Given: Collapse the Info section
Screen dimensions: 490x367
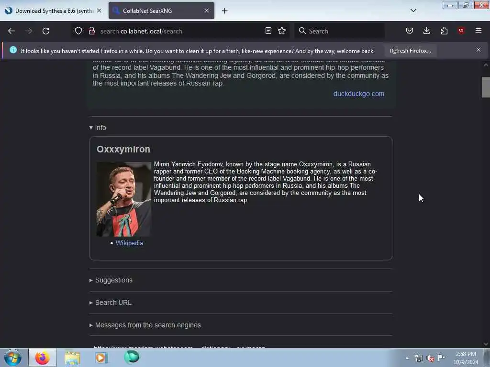Looking at the screenshot, I should 98,128.
